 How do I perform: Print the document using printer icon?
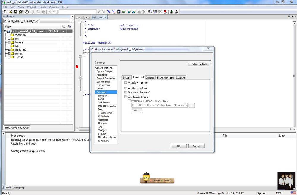(27, 12)
